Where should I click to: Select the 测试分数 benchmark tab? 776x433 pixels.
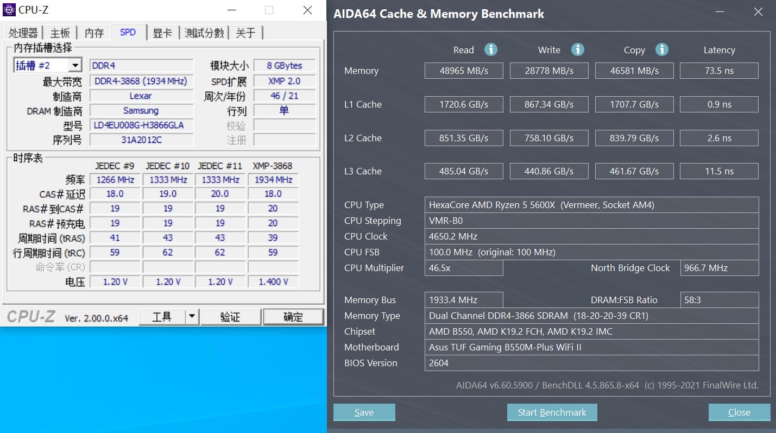click(x=204, y=33)
